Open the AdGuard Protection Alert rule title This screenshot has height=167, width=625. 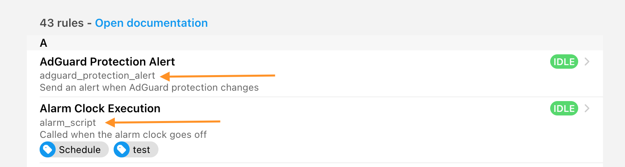point(107,62)
